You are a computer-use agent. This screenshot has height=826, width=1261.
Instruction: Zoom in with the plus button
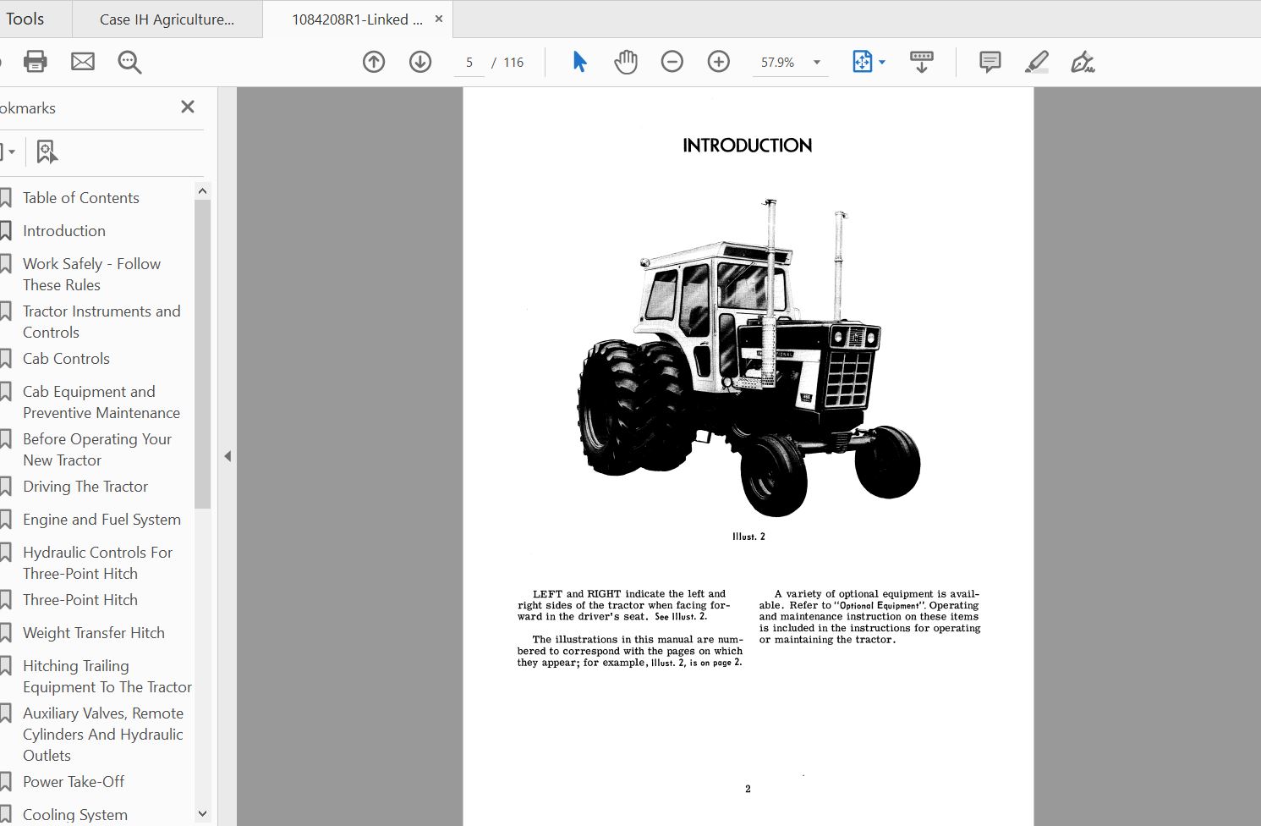pos(719,62)
